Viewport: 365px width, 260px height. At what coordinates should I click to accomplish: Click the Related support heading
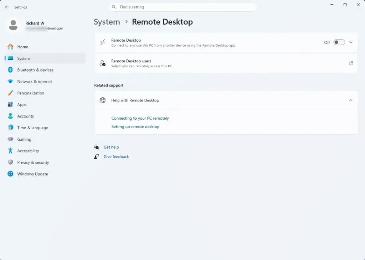pyautogui.click(x=109, y=85)
